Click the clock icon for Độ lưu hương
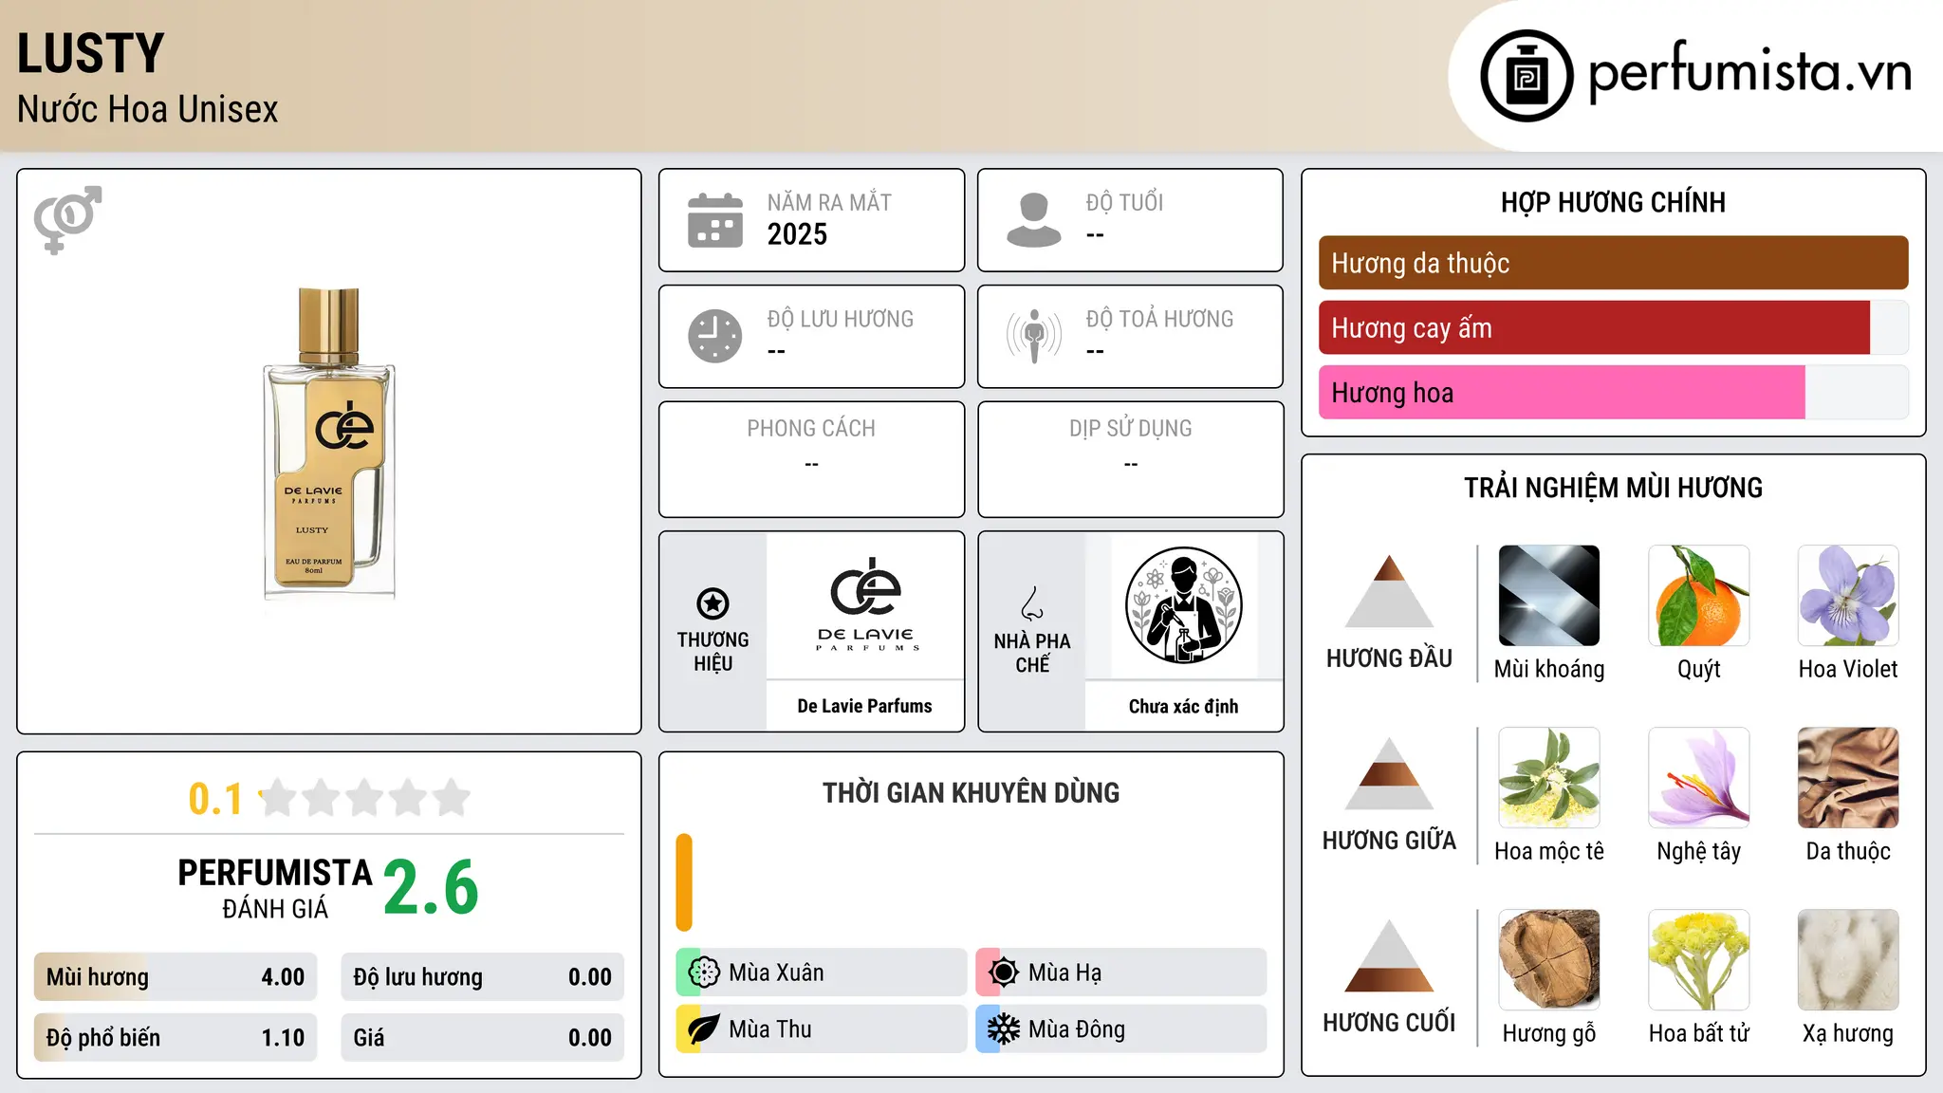This screenshot has width=1943, height=1093. point(715,336)
